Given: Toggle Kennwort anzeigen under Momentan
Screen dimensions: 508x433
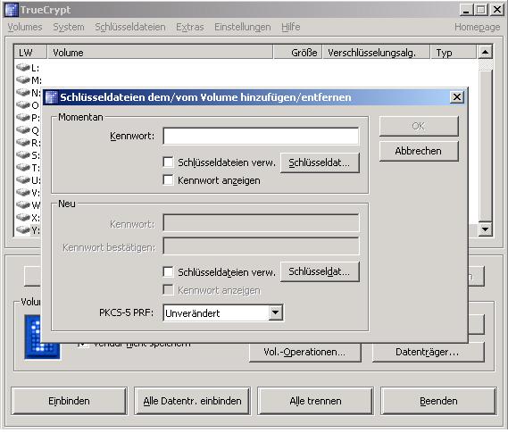Looking at the screenshot, I should (x=168, y=180).
